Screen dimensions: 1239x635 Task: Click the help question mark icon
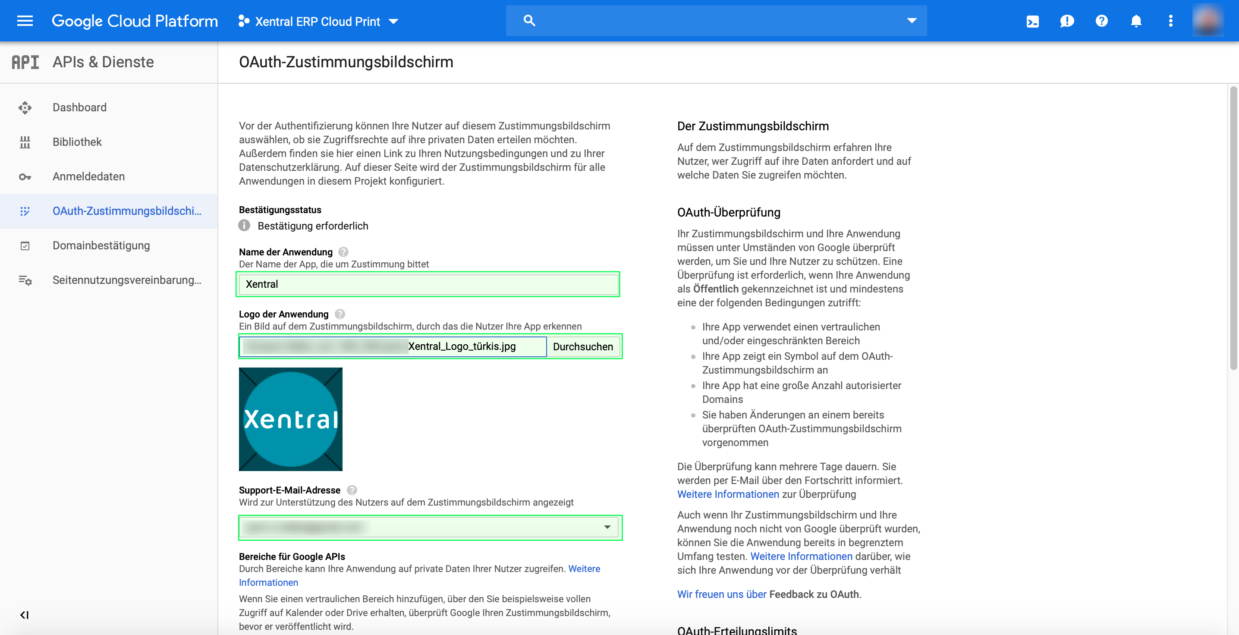(x=1101, y=21)
